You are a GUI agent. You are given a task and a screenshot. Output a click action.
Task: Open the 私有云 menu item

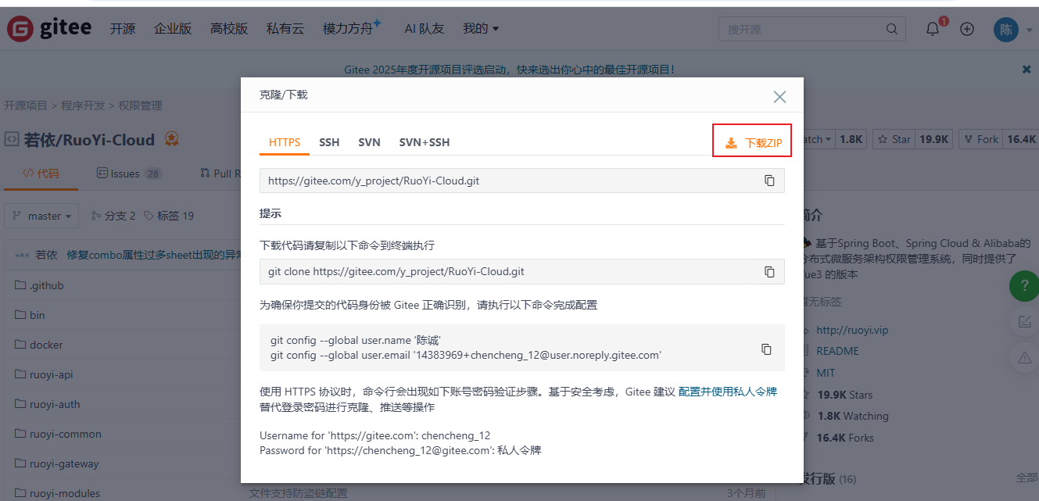point(285,29)
